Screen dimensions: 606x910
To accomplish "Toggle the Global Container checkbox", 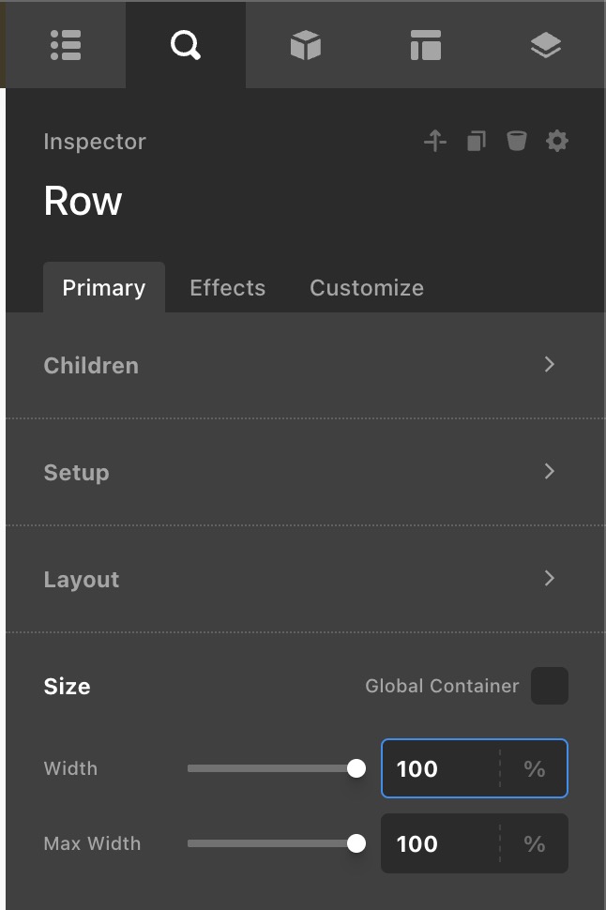I will click(550, 686).
